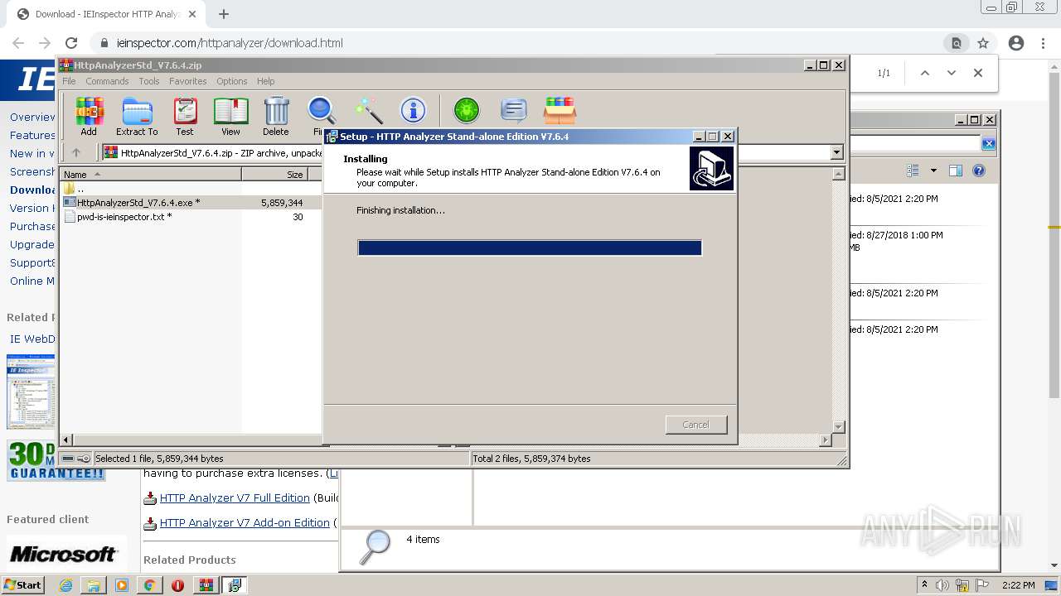Open the File menu in WinRAR
The height and width of the screenshot is (596, 1061).
click(69, 81)
